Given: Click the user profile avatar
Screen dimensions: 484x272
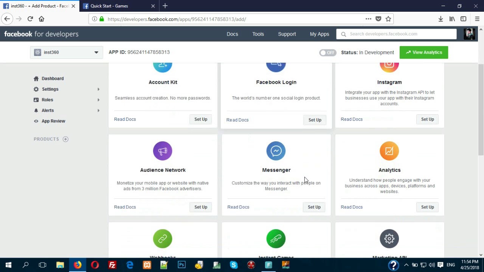Looking at the screenshot, I should [469, 34].
